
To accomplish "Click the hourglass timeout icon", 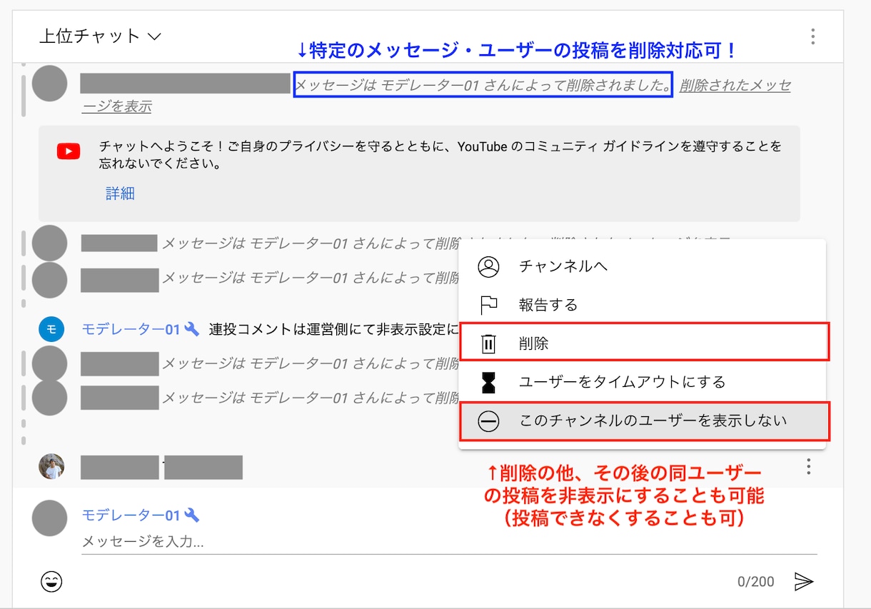I will (488, 383).
